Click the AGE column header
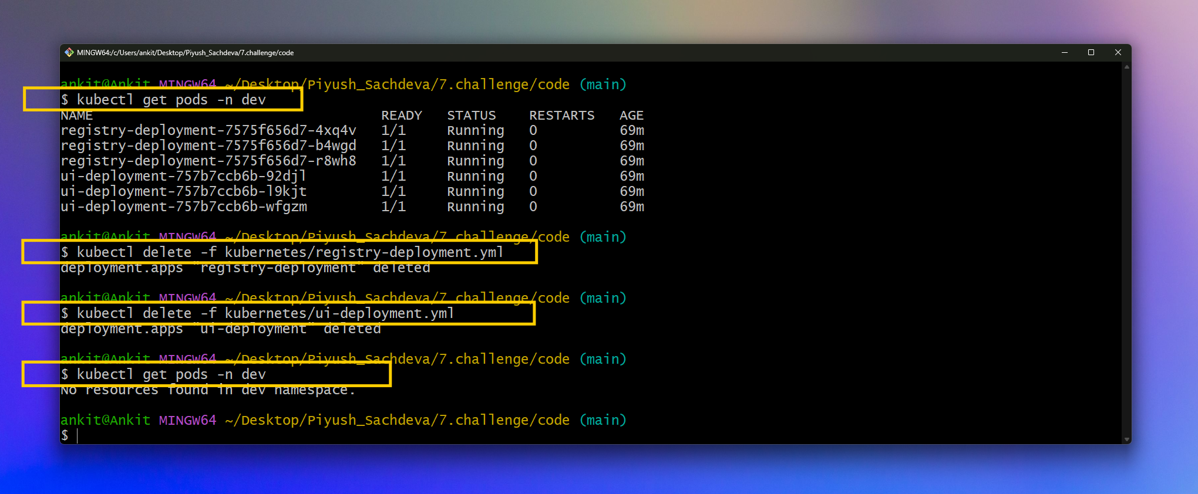The image size is (1198, 494). [x=632, y=115]
